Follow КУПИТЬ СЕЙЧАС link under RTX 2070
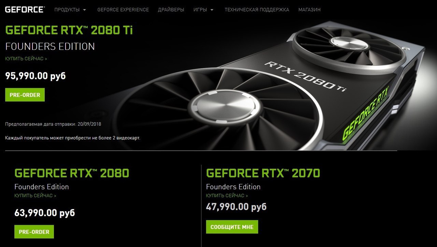Screen dimensions: 437x247 227,196
